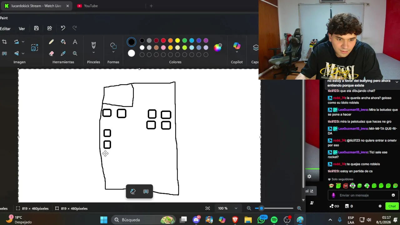This screenshot has width=400, height=225.
Task: Select the Text tool
Action: point(75,42)
